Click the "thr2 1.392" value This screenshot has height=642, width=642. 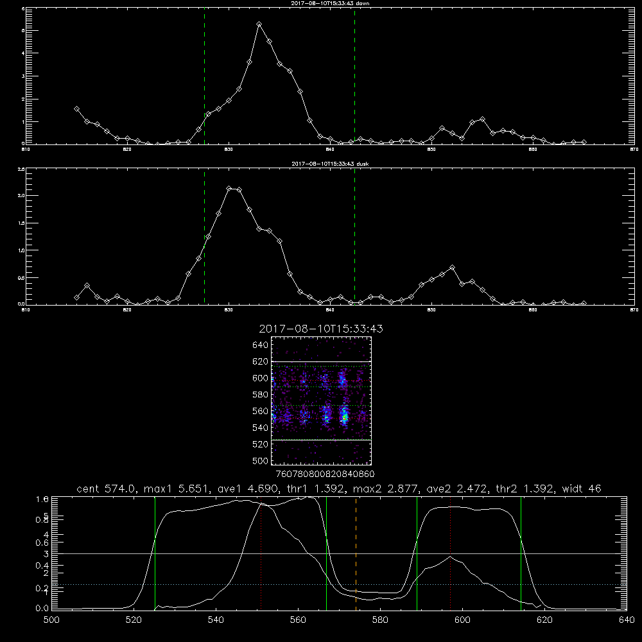tap(527, 489)
